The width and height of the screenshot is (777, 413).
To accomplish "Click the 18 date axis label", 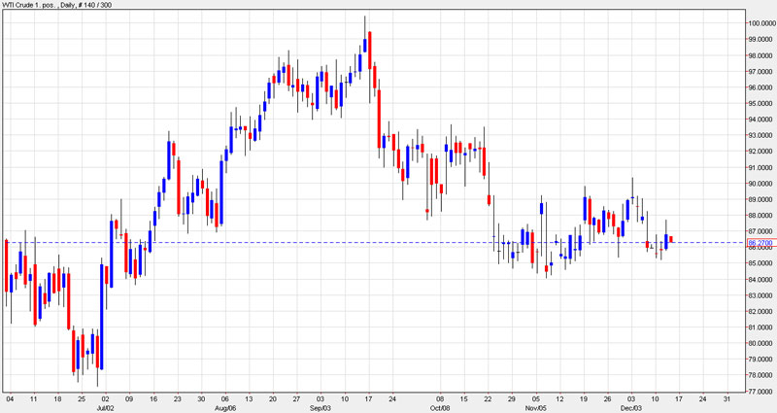I will coord(57,399).
